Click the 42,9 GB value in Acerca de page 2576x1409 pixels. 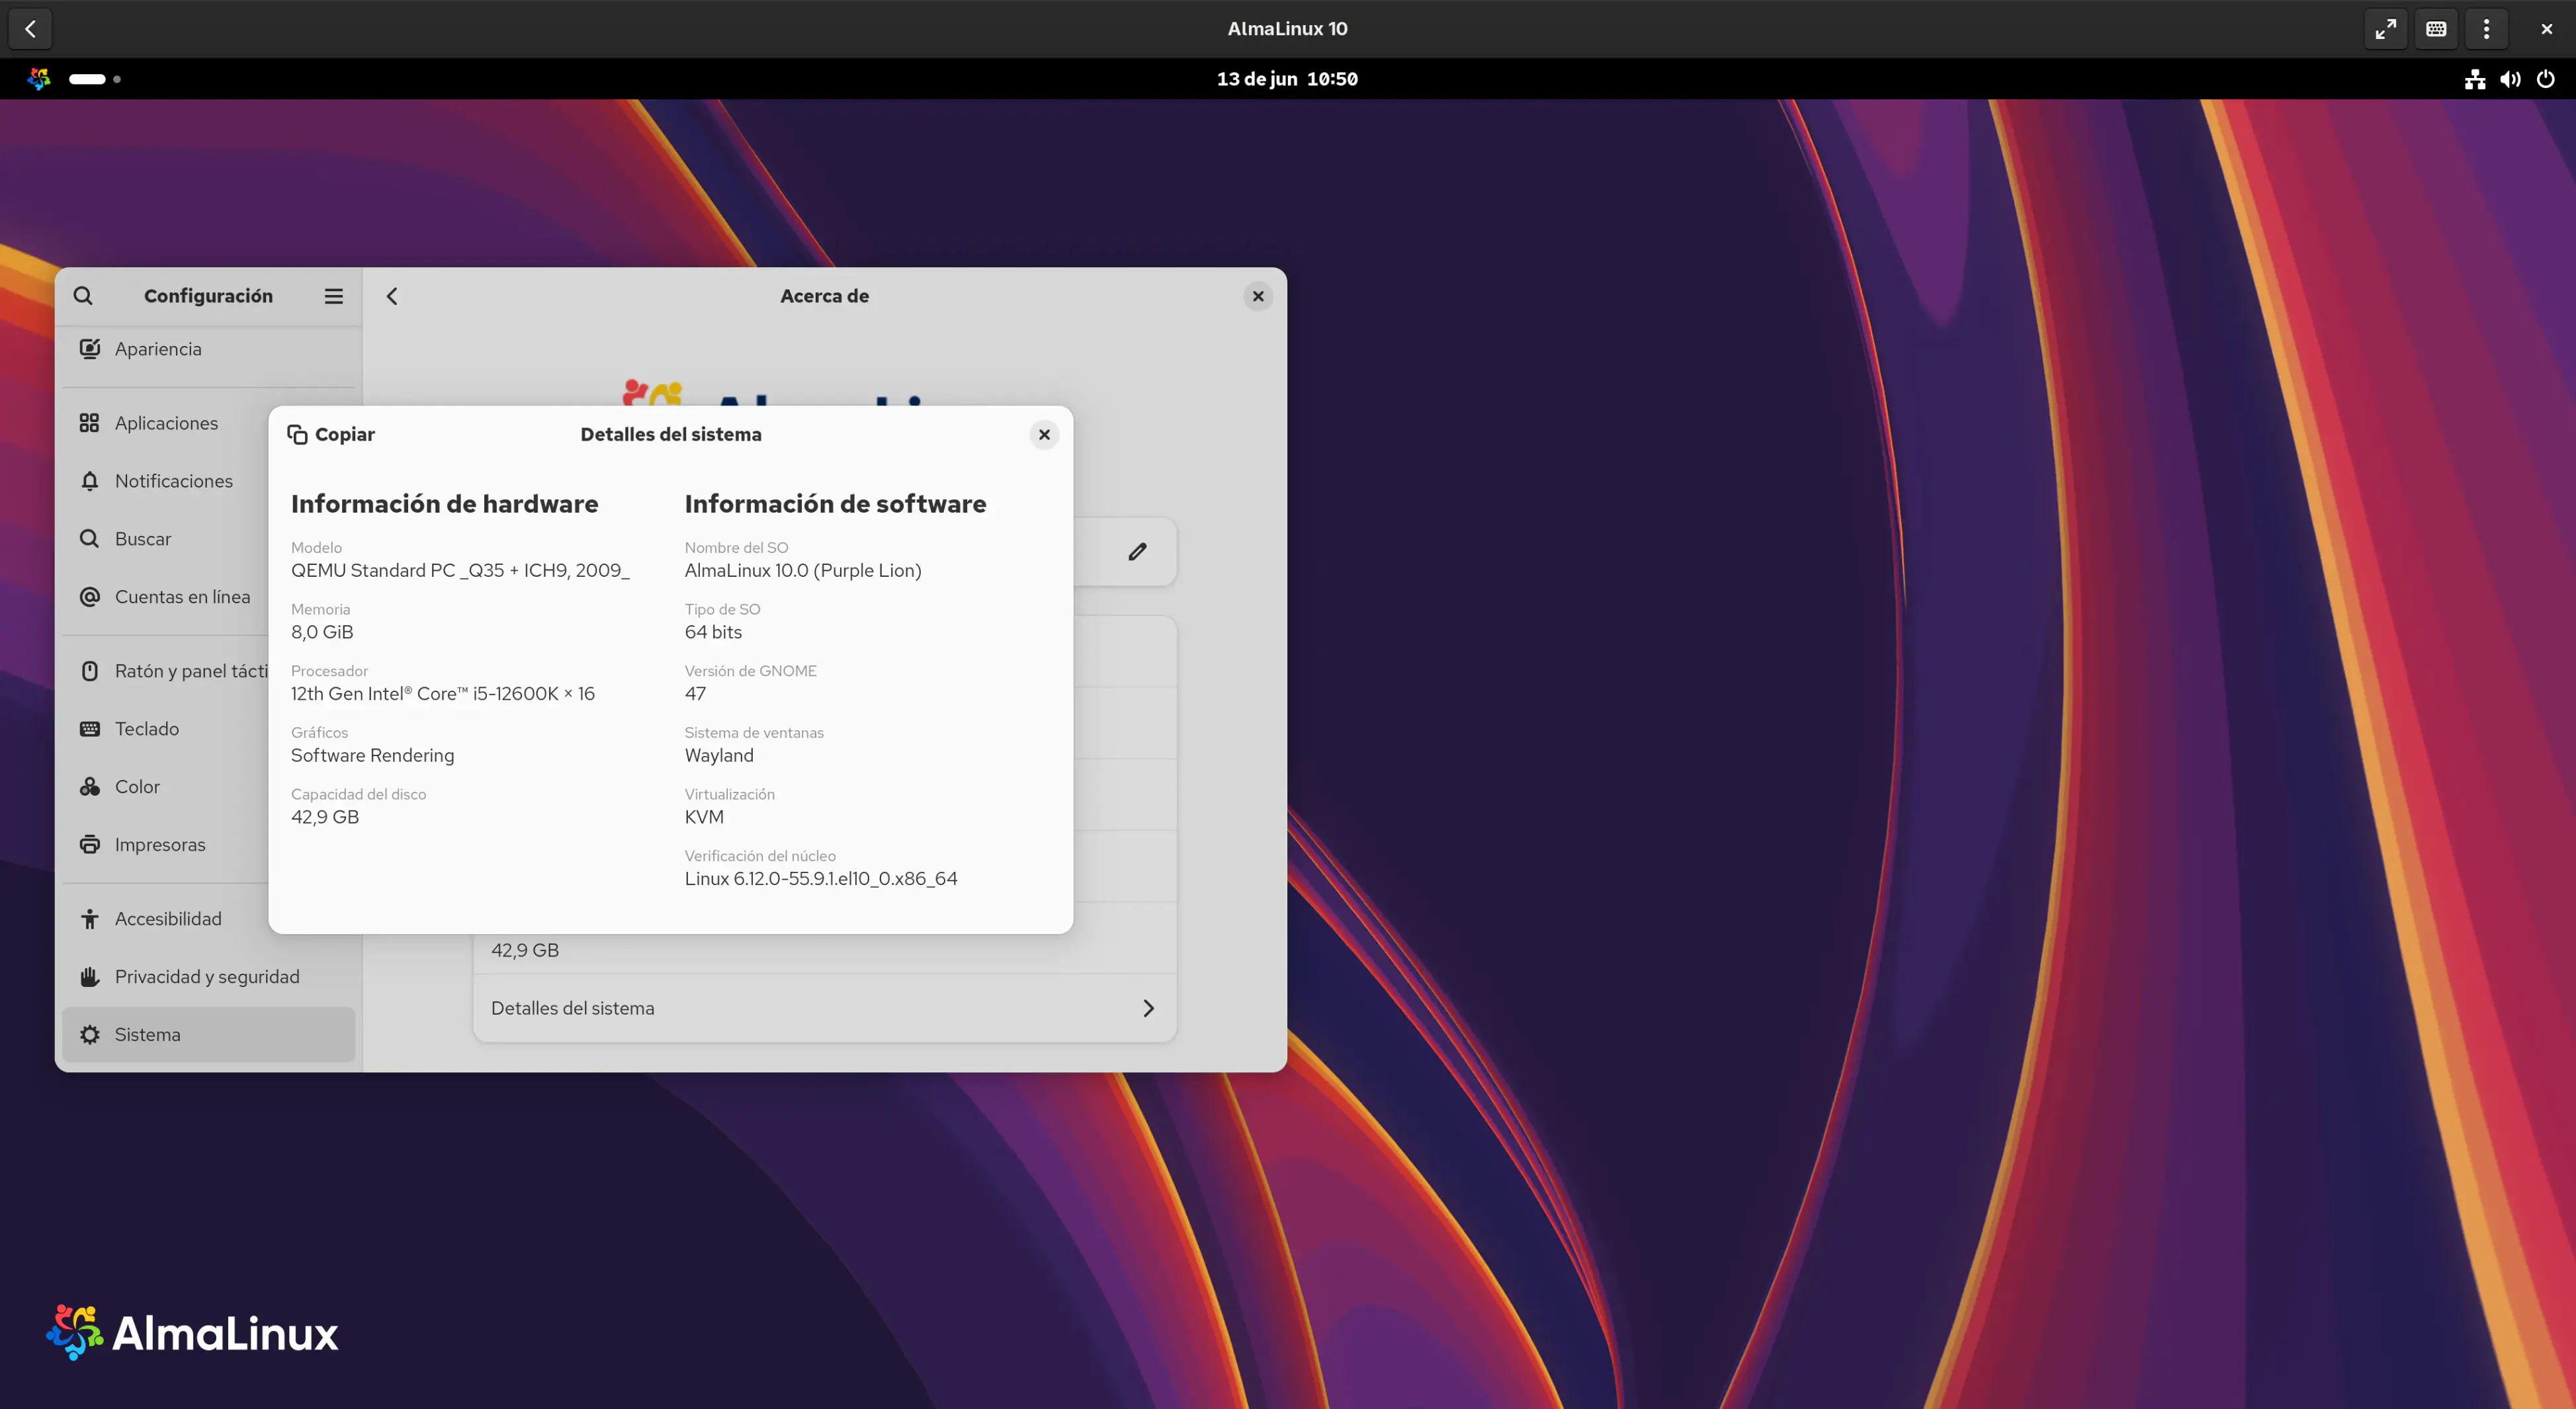[525, 950]
